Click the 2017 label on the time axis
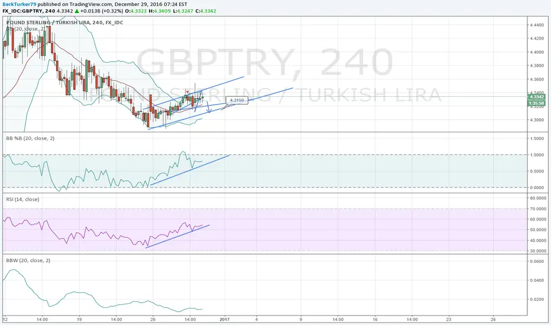 click(x=225, y=319)
